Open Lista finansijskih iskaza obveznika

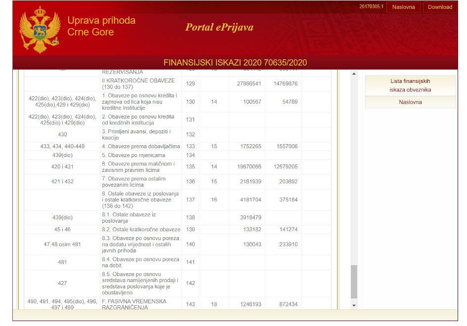(410, 85)
